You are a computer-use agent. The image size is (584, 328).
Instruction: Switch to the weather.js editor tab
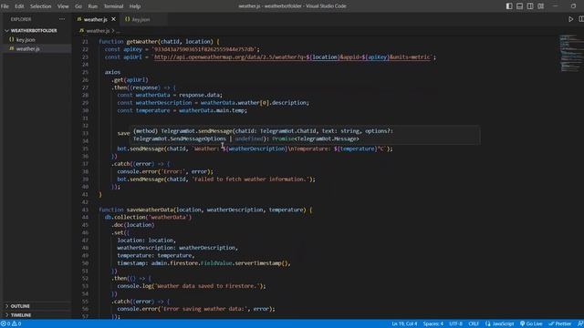click(x=95, y=19)
